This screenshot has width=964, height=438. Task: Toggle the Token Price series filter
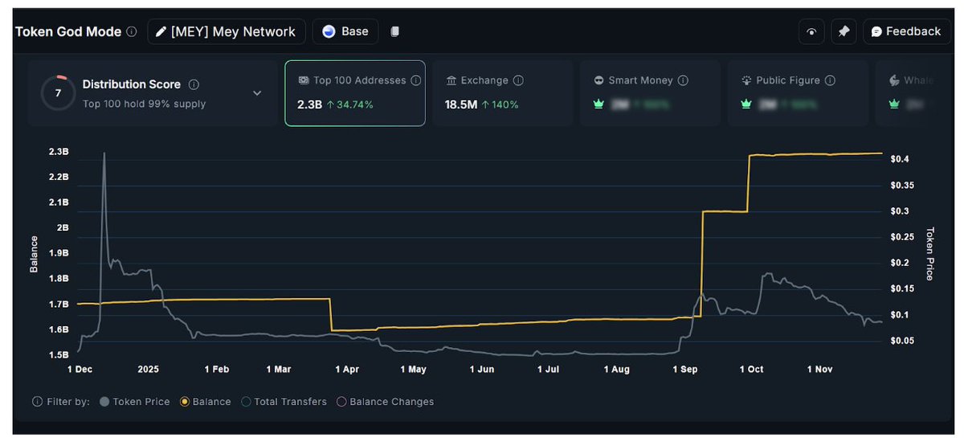click(134, 402)
